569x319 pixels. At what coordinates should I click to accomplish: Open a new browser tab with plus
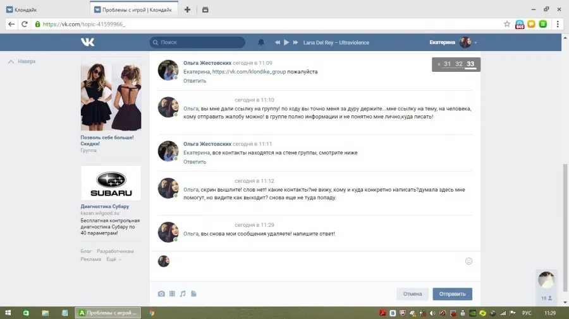coord(187,9)
